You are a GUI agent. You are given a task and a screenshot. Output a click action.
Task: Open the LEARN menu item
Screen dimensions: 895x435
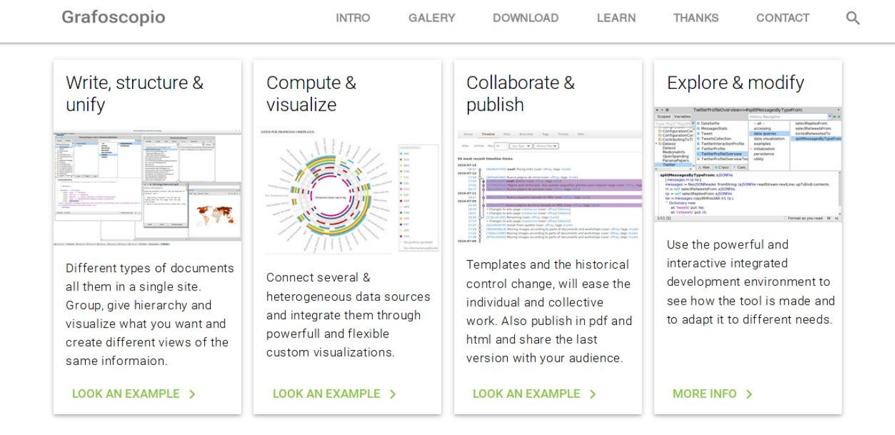click(616, 18)
